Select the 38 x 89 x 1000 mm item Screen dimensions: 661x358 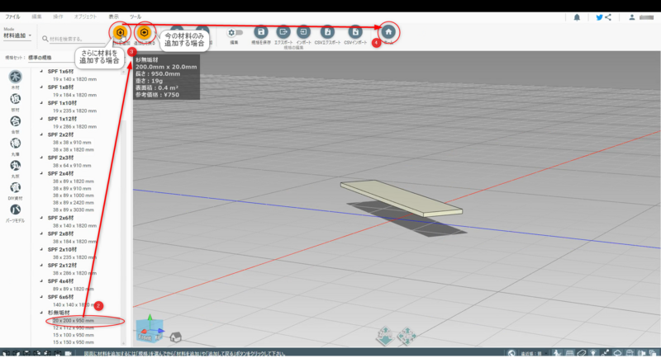tap(74, 195)
